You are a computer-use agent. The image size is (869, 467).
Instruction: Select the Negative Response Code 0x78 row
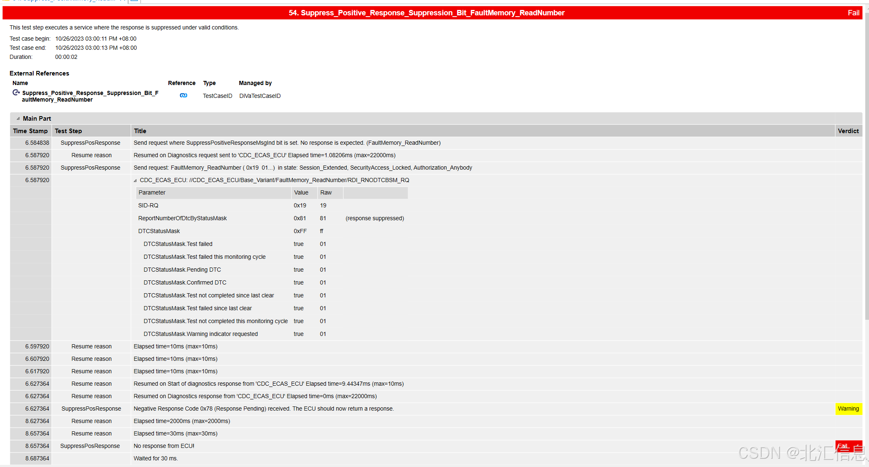263,409
